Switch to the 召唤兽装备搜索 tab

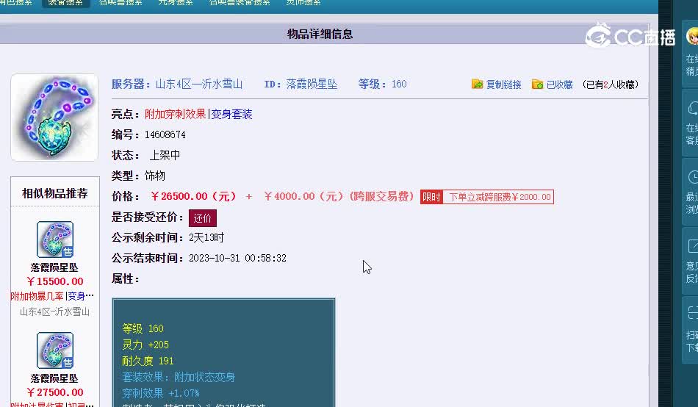[240, 3]
